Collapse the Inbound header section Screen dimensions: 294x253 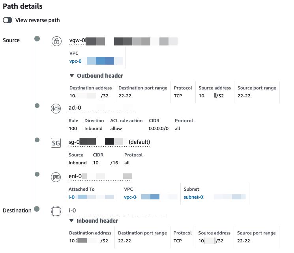pos(71,221)
